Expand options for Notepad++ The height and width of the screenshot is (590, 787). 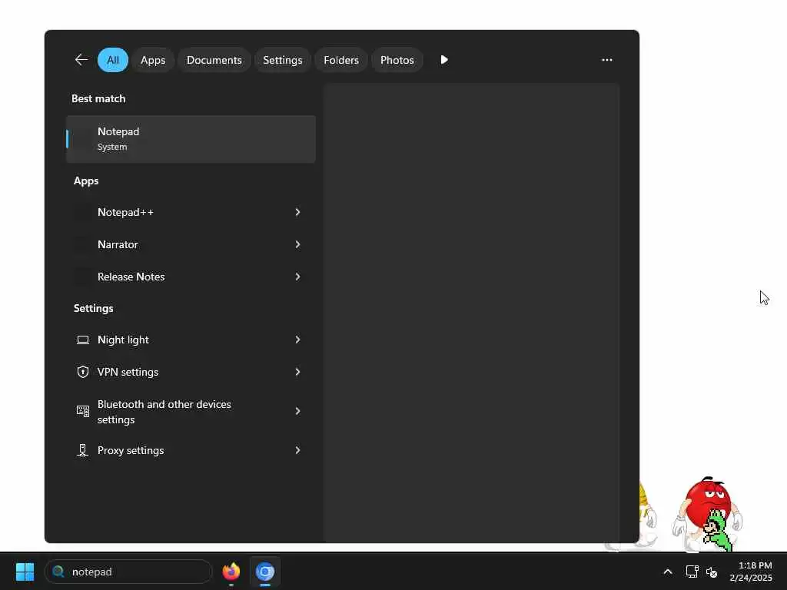click(297, 212)
